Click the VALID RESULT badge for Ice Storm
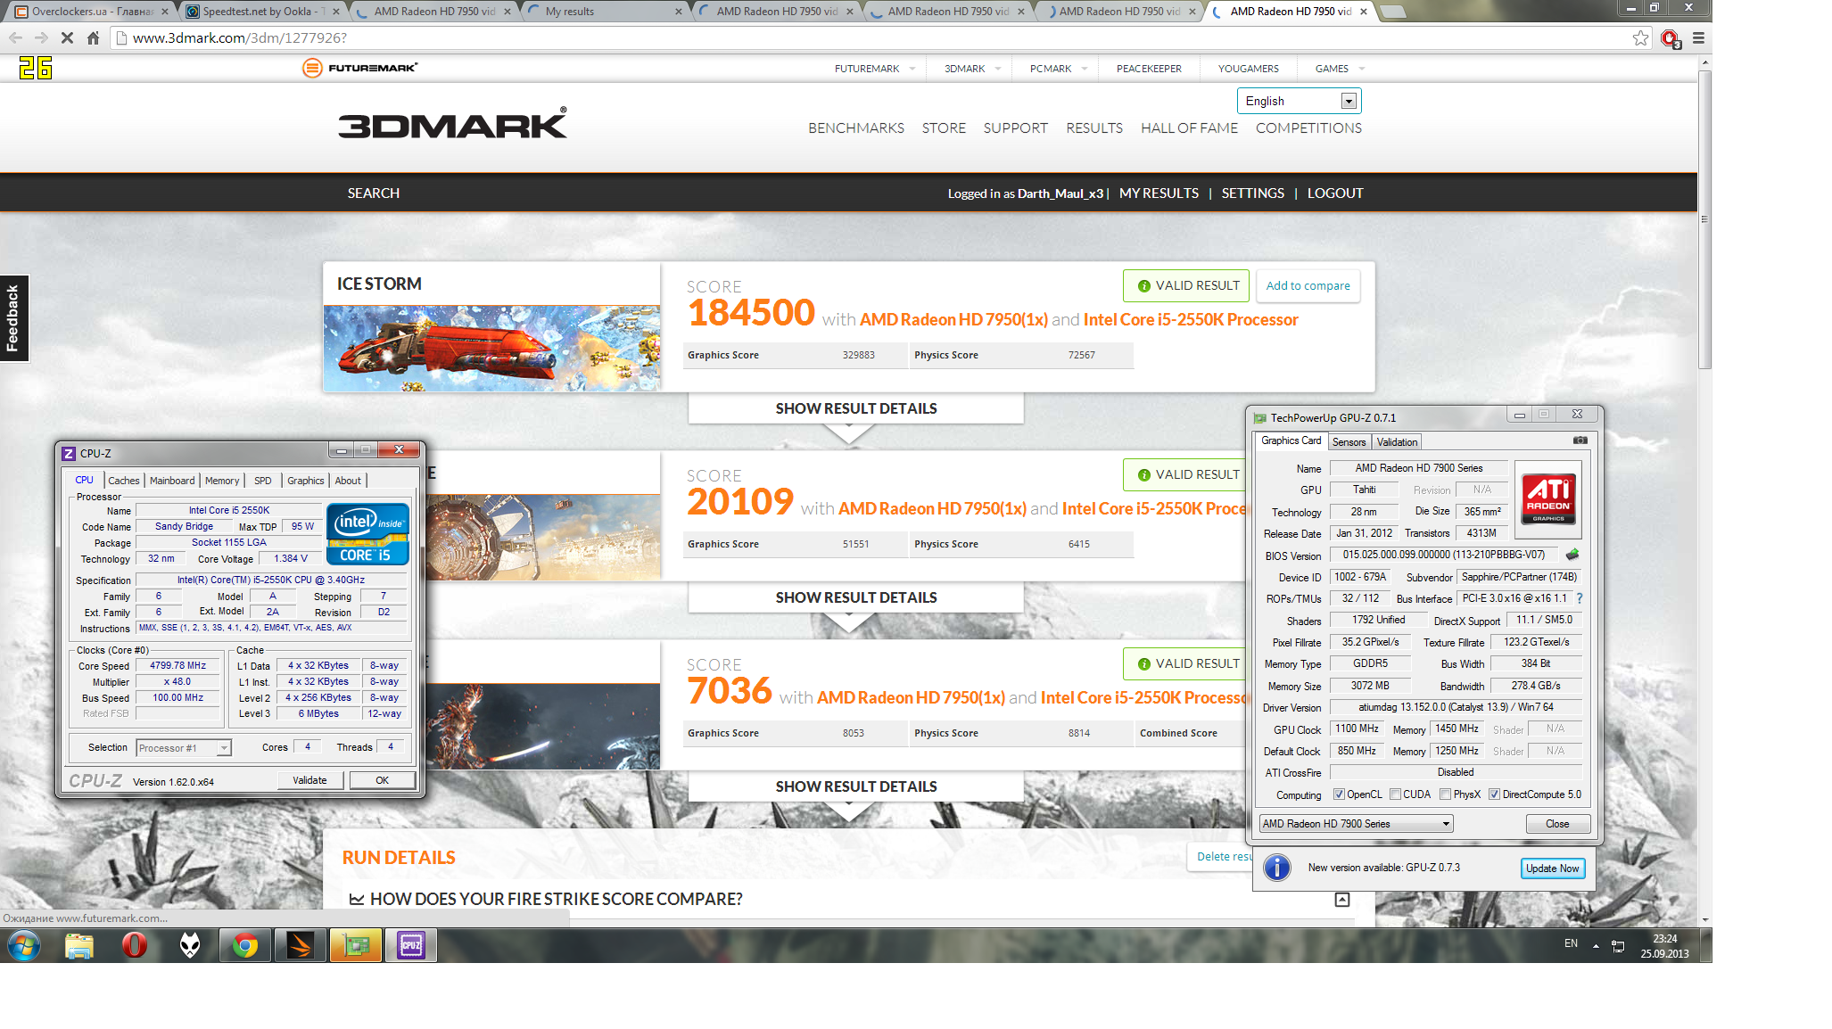The height and width of the screenshot is (1029, 1832). 1186,285
